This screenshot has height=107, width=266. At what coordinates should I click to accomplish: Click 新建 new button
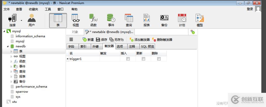88,40
